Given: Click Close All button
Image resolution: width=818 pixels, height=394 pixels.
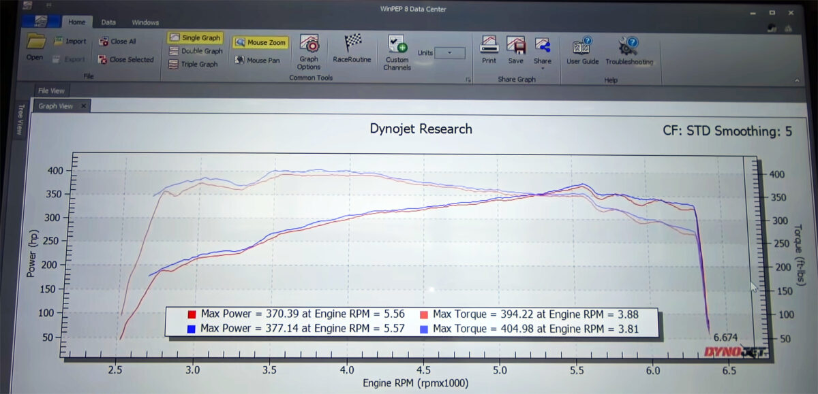Looking at the screenshot, I should click(x=117, y=42).
